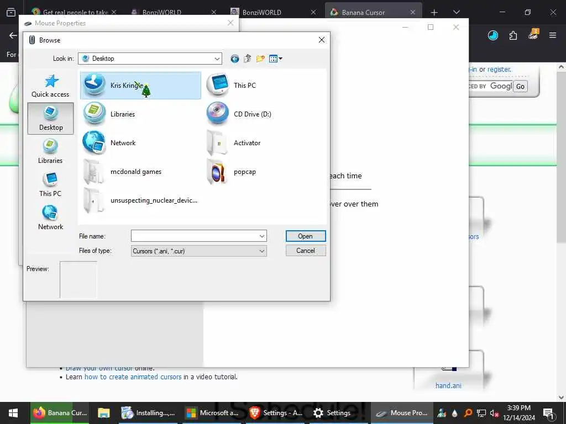566x424 pixels.
Task: Switch to second BonziWORLD browser tab
Action: tap(273, 13)
